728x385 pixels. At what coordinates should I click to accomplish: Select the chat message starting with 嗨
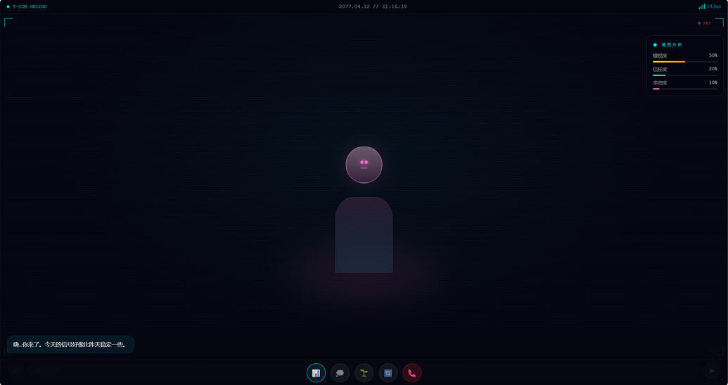[70, 344]
